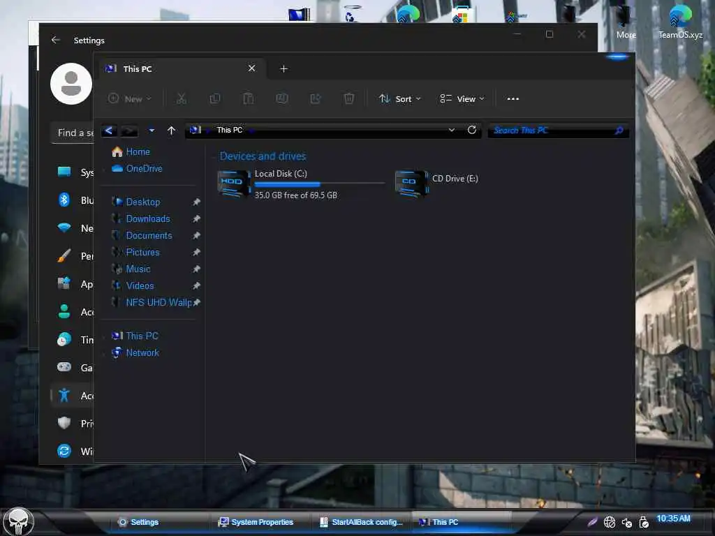
Task: Select the CD Drive (E:) icon
Action: point(412,184)
